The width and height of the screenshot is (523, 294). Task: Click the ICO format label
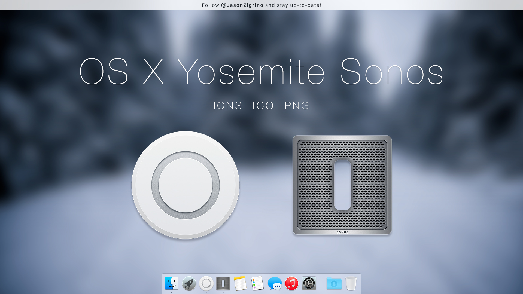pos(263,106)
